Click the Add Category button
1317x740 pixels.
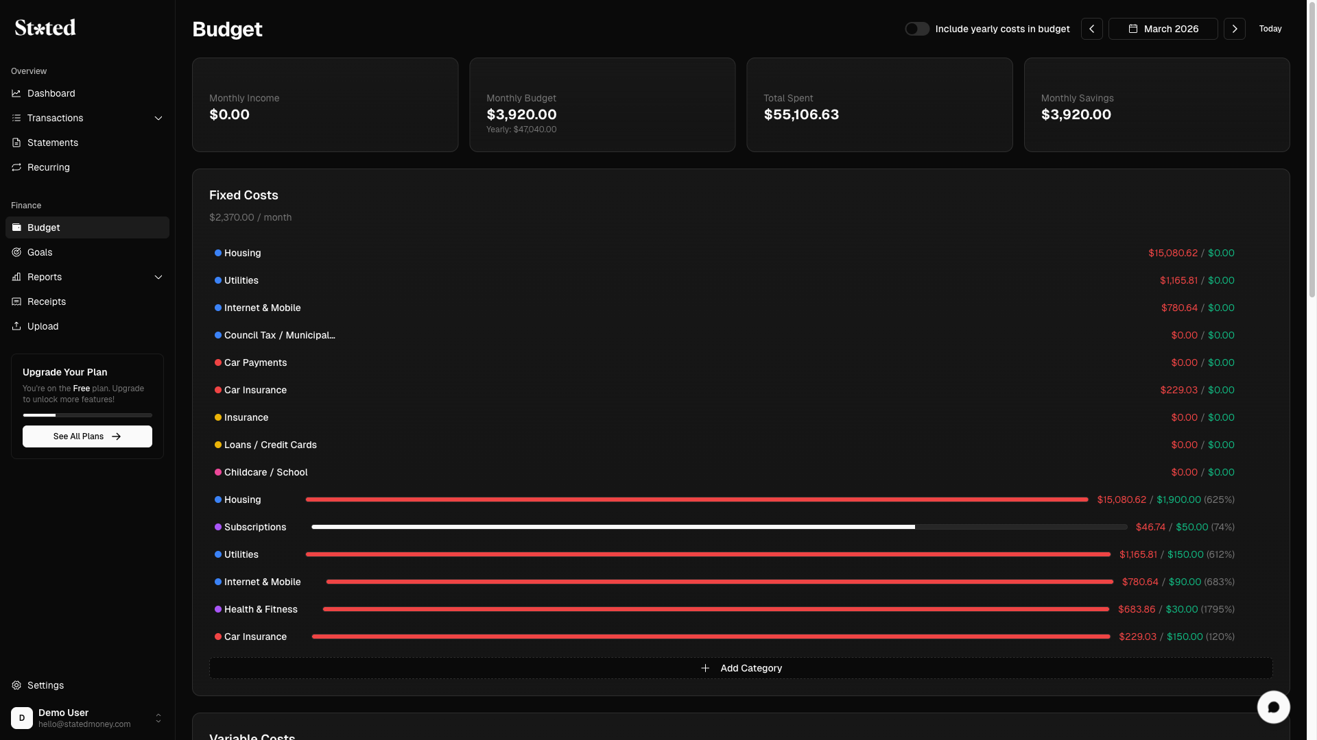pyautogui.click(x=741, y=668)
